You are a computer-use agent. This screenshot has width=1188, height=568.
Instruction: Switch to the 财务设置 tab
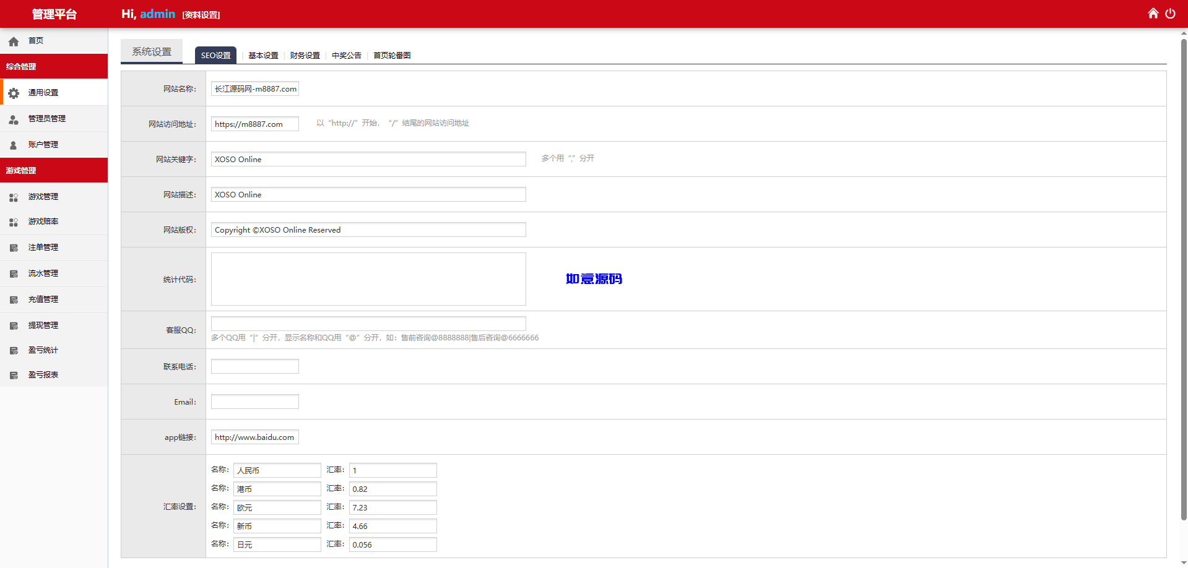click(x=305, y=55)
